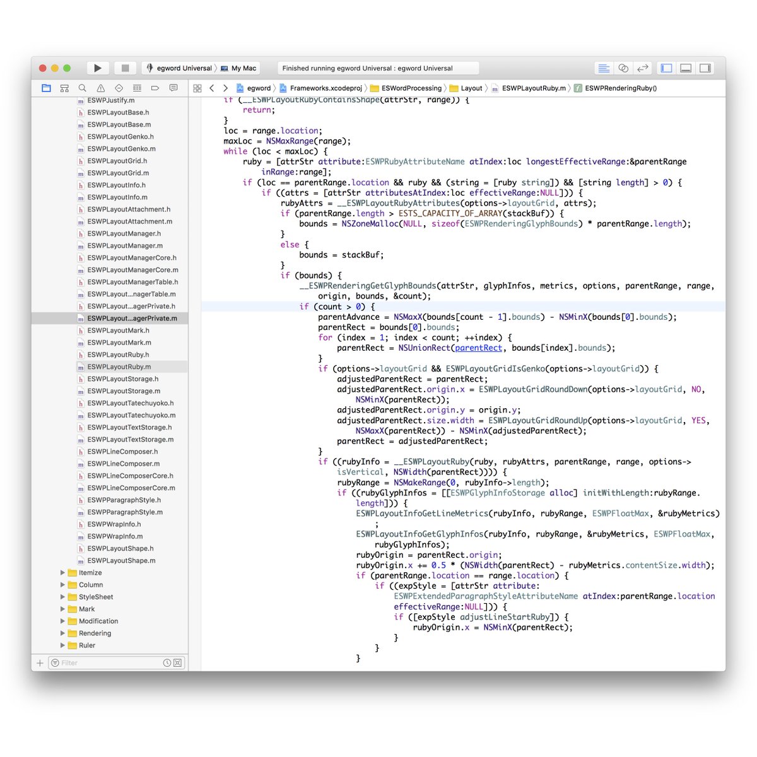Open the Breakpoint navigator tab
The width and height of the screenshot is (757, 757).
pos(155,88)
